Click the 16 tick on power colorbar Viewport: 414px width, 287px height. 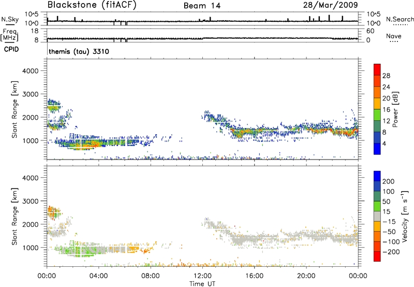tap(386, 110)
